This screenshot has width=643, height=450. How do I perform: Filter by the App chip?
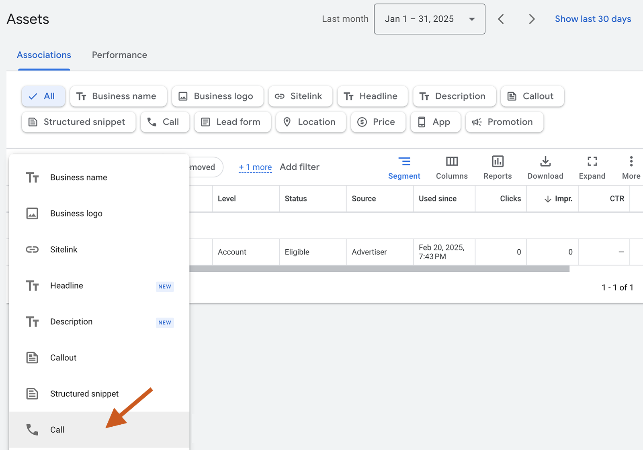point(435,122)
